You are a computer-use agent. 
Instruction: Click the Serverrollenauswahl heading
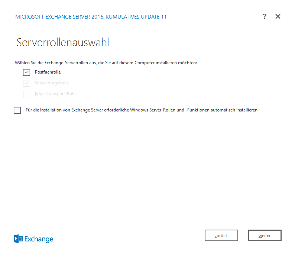[63, 42]
